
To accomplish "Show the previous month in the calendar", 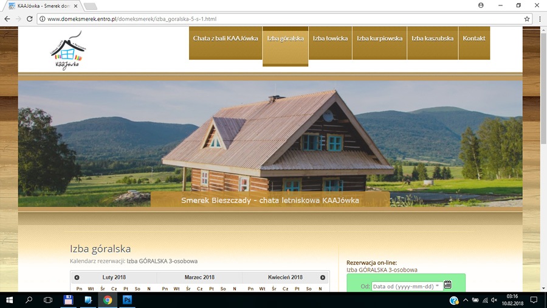I will 77,278.
